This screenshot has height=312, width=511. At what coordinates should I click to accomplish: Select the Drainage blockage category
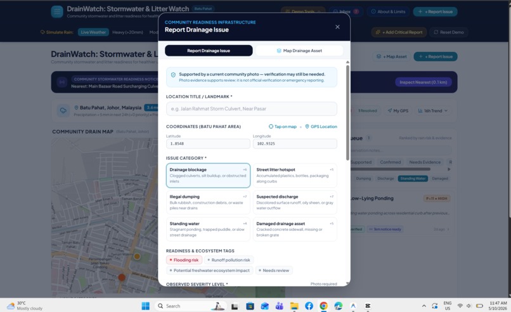(208, 176)
